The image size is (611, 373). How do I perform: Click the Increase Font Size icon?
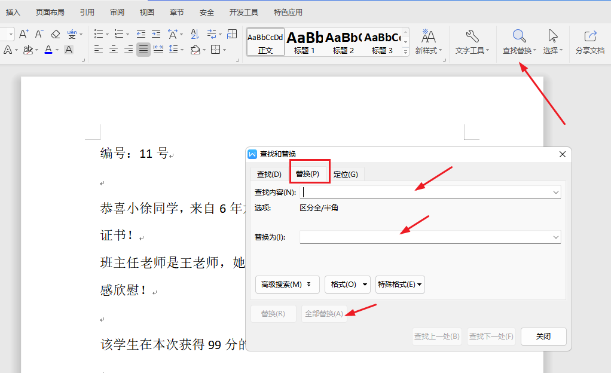click(23, 34)
